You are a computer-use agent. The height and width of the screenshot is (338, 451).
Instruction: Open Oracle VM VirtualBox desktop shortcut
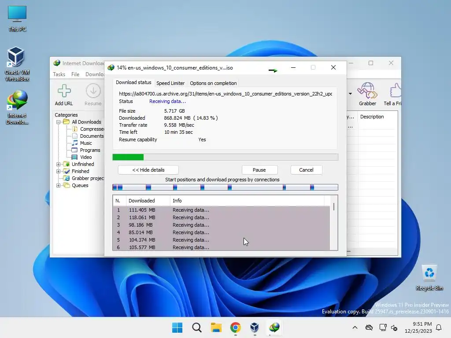17,64
